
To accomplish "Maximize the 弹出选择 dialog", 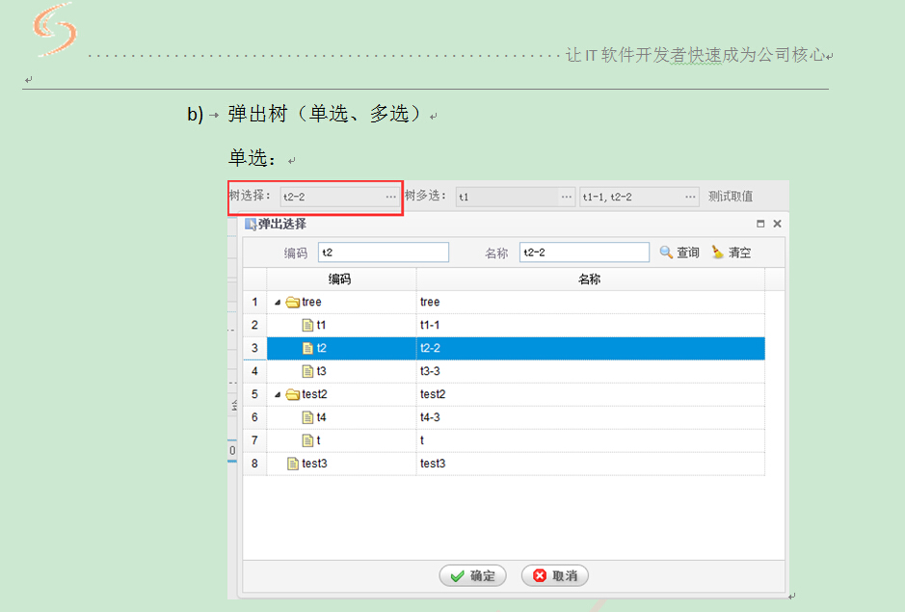I will [760, 224].
